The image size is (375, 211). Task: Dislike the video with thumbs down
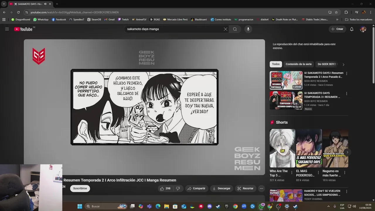click(178, 188)
